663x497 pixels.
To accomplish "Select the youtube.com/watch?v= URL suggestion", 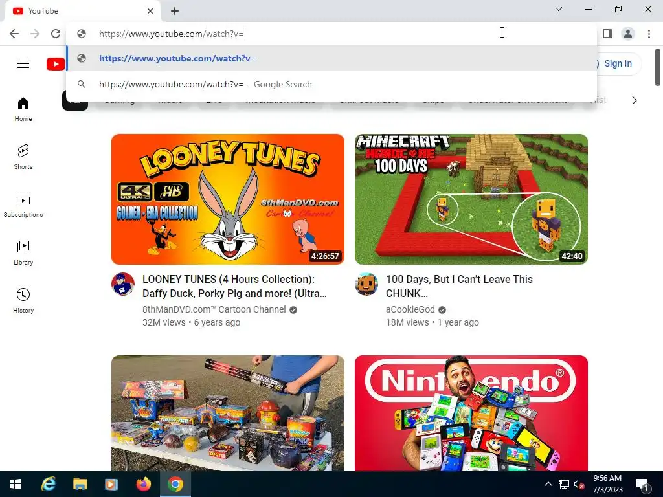I will (x=332, y=58).
